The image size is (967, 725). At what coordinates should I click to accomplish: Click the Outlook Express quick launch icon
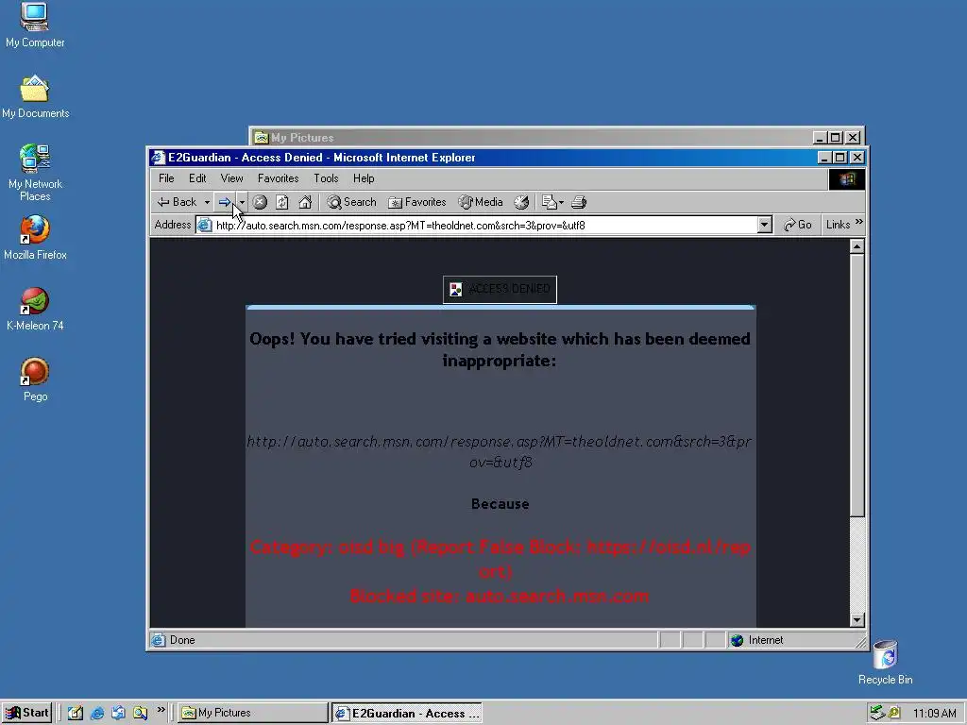(x=118, y=713)
